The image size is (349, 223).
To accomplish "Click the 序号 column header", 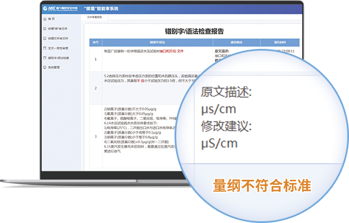I will pyautogui.click(x=96, y=42).
